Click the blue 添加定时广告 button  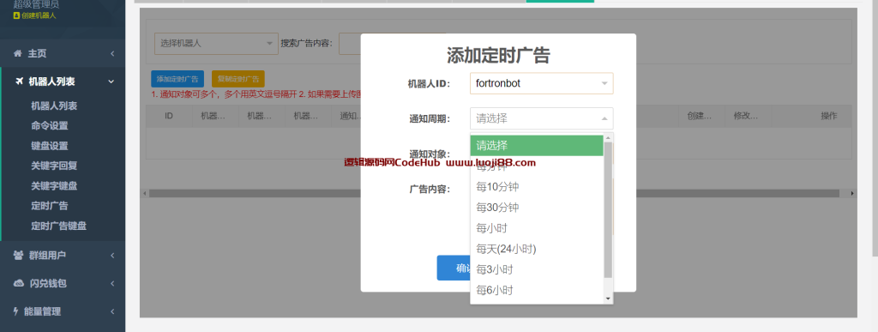coord(177,79)
